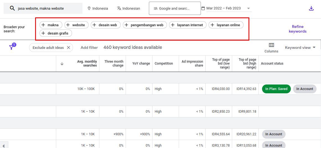
Task: Click the IDR4,030.00 bid cell
Action: 221,89
